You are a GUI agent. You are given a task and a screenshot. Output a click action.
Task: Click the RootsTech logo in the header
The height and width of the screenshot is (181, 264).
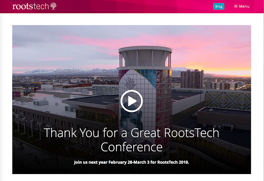point(34,6)
